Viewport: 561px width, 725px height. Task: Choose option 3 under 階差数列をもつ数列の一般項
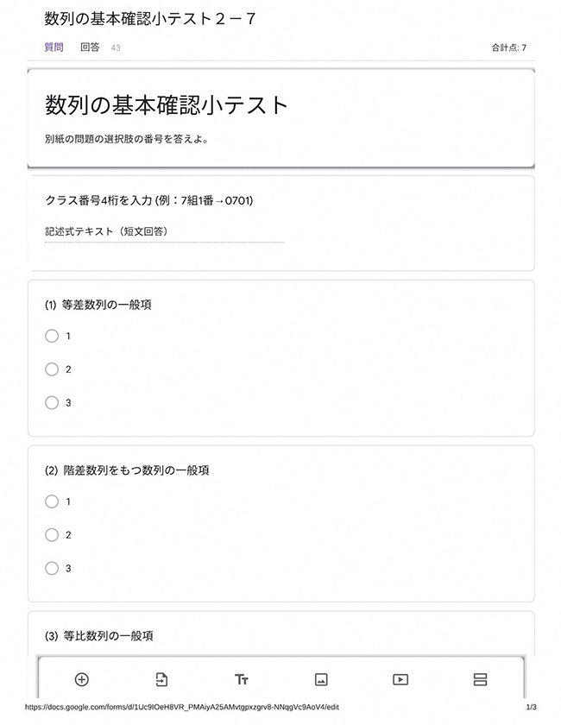(x=52, y=568)
